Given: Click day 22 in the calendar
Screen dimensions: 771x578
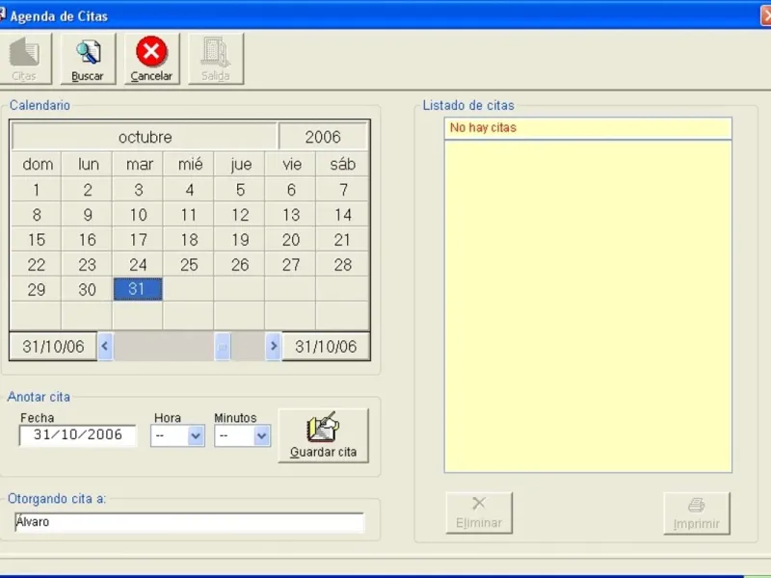Looking at the screenshot, I should 37,264.
